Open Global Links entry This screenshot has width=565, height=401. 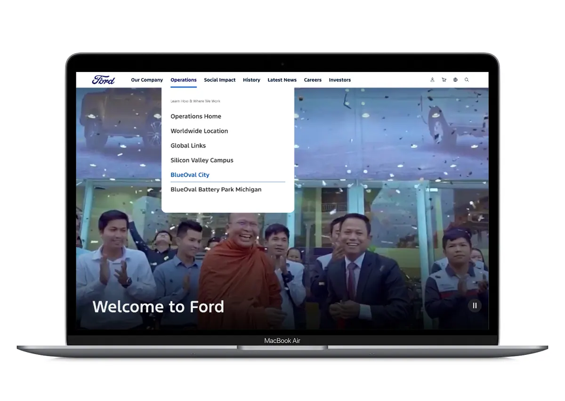pos(188,146)
